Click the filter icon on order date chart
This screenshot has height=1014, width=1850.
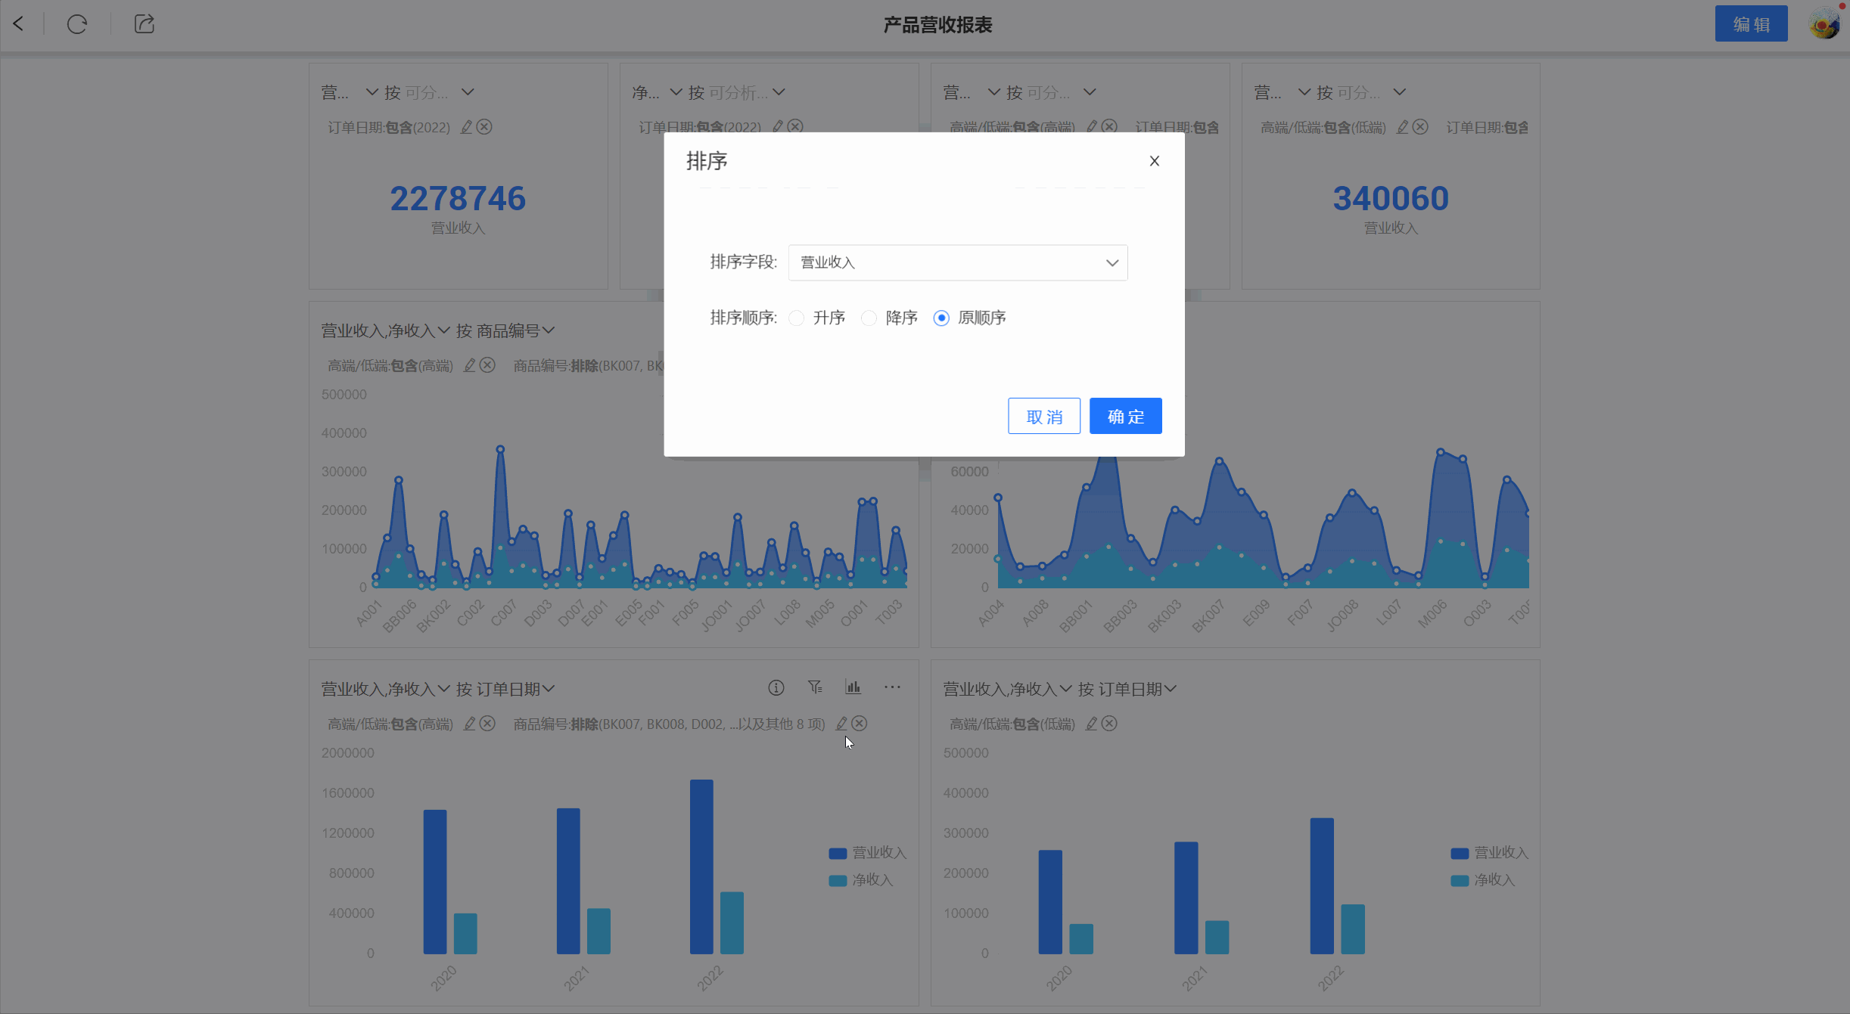click(x=814, y=687)
